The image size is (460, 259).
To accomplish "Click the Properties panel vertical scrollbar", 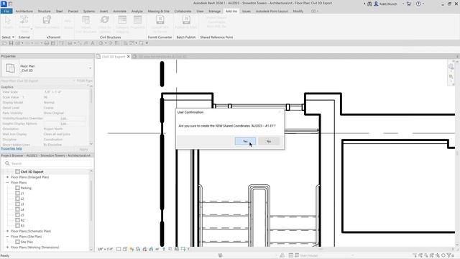I will click(91, 115).
